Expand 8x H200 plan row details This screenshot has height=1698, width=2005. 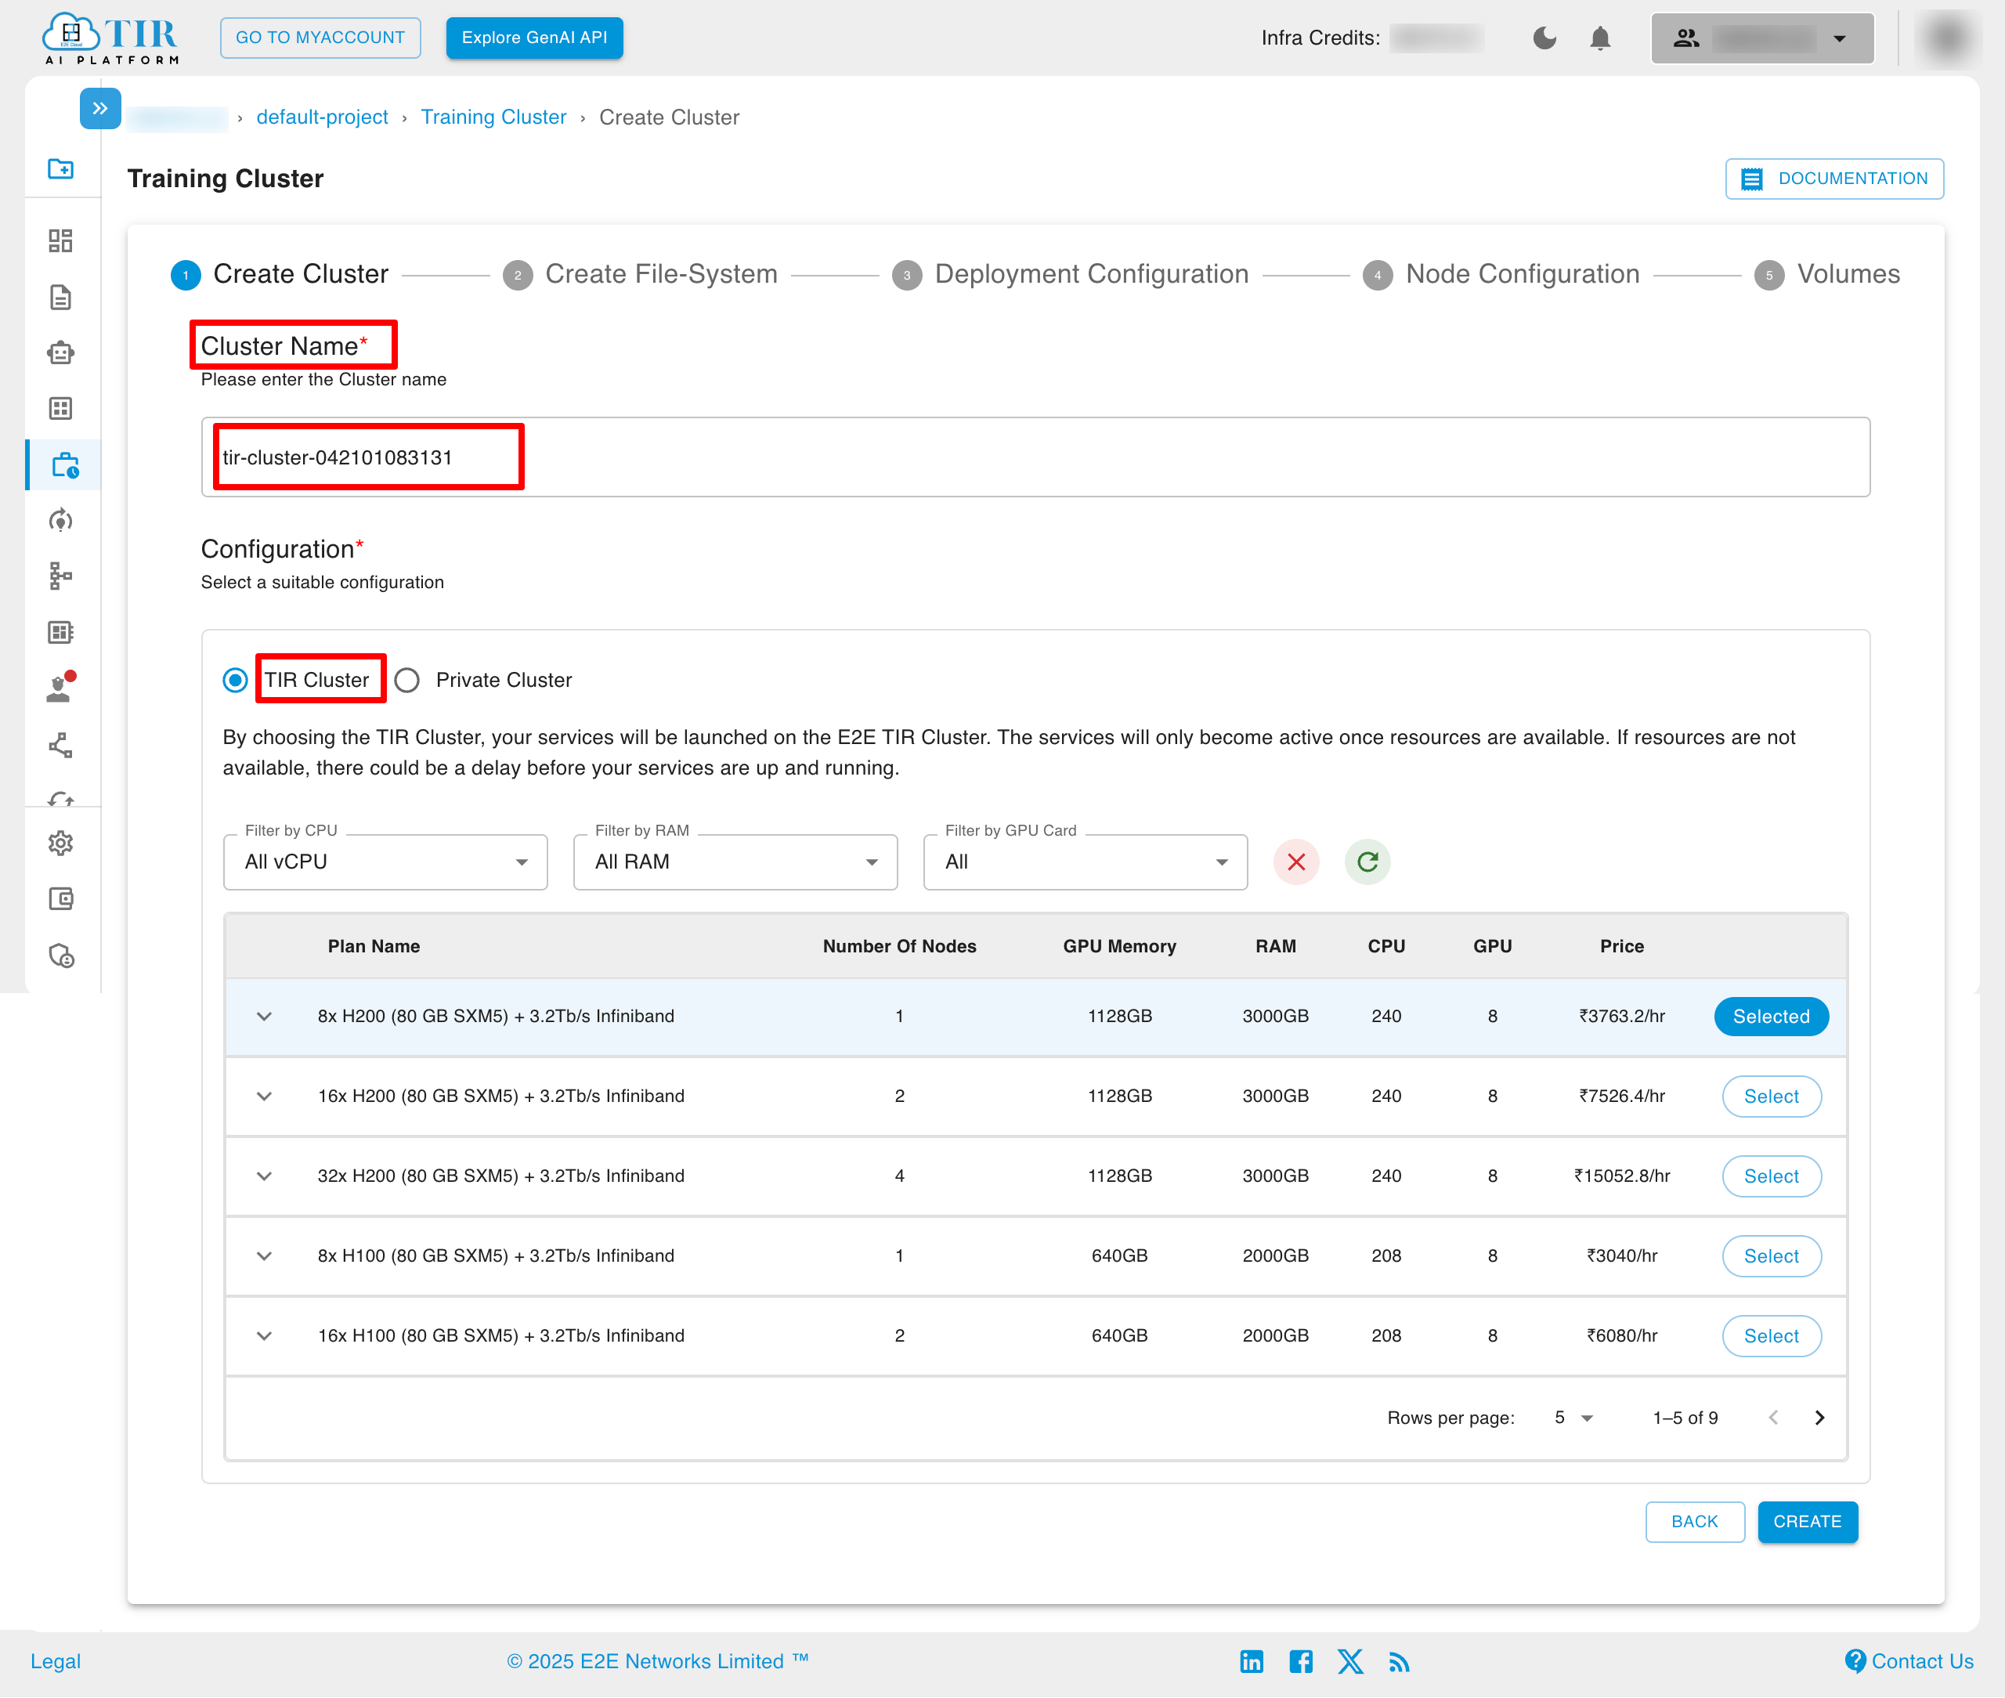tap(264, 1016)
